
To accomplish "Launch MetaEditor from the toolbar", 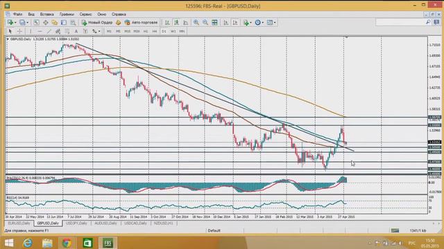I will 119,23.
